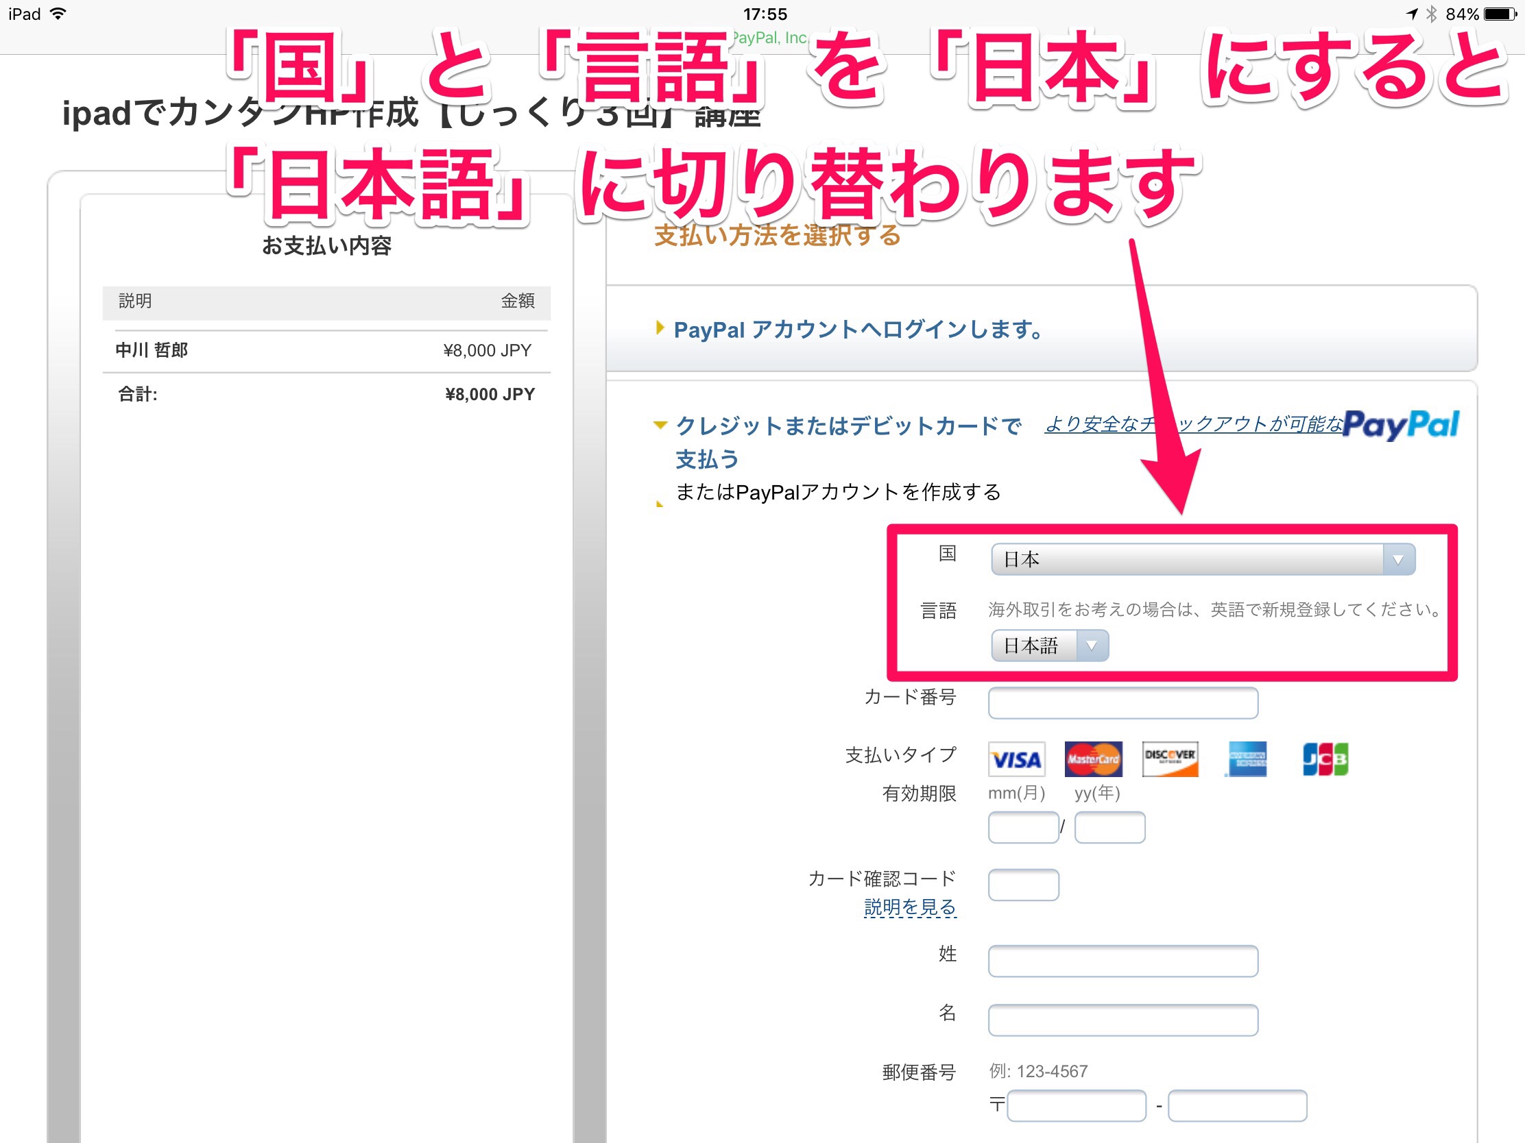
Task: Click the 金額 column header
Action: coord(518,301)
